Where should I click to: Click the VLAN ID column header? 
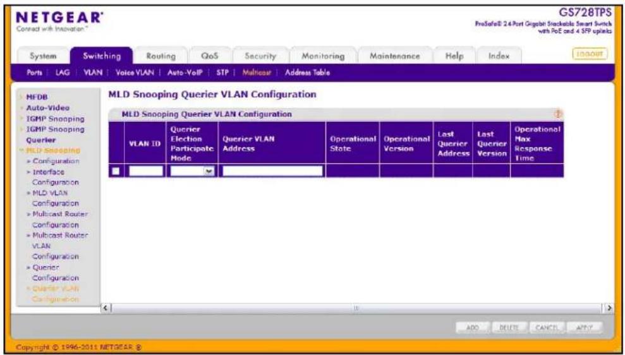(144, 143)
